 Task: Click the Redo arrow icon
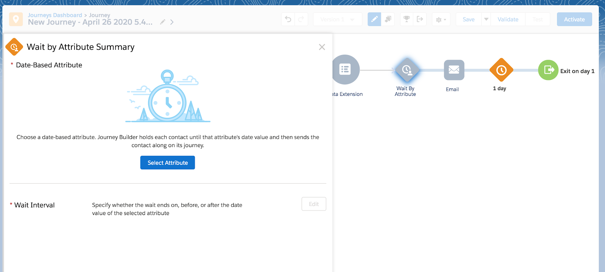(301, 19)
